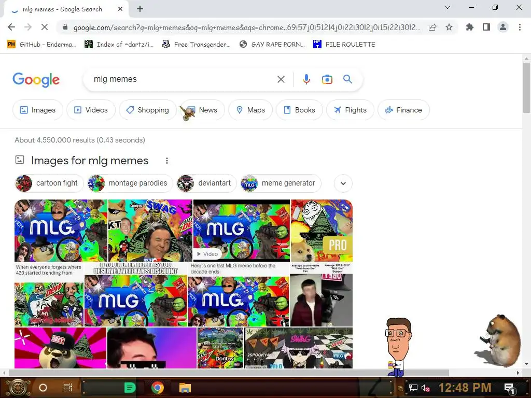Viewport: 531px width, 398px height.
Task: Switch to Finance results
Action: [403, 110]
